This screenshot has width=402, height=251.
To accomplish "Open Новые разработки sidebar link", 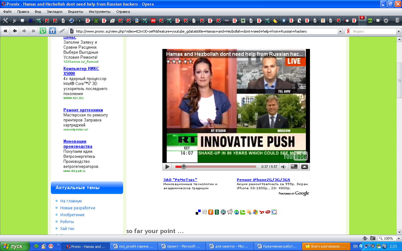I will (x=78, y=208).
